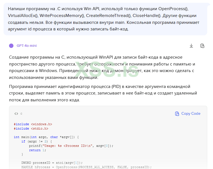This screenshot has height=169, width=213.
Task: Click the 'c' language label in code block
Action: [x=21, y=114]
